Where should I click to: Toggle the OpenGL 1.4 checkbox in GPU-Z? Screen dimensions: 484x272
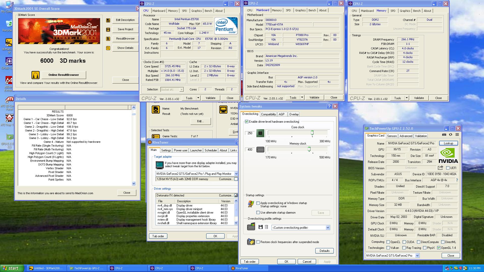(439, 248)
